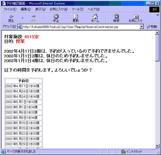Viewport: 161px width, 155px height.
Task: Open the Forward button history dropdown
Action: 45,18
